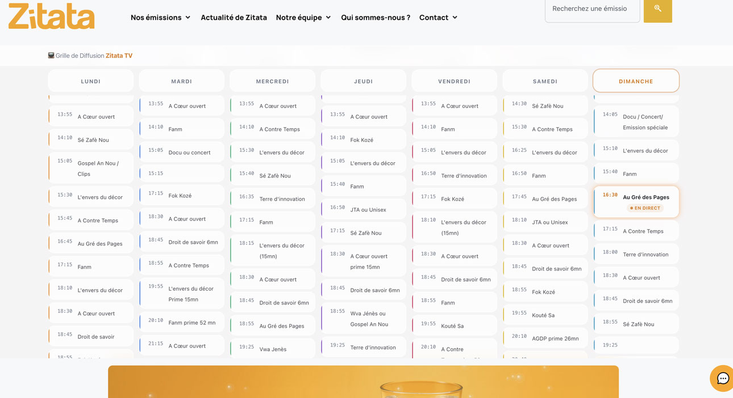Click the TV icon beside Grille de Diffusion
The width and height of the screenshot is (733, 398).
tap(51, 56)
